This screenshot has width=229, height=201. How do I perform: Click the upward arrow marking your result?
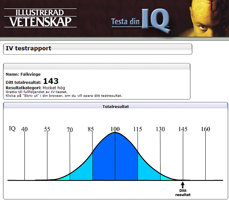pyautogui.click(x=182, y=185)
